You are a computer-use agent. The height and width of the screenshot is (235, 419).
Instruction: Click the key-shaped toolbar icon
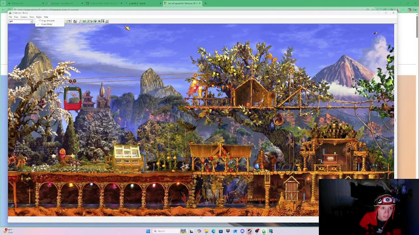click(x=80, y=21)
